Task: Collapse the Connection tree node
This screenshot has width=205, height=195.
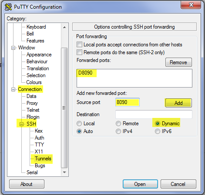Action: (x=13, y=90)
